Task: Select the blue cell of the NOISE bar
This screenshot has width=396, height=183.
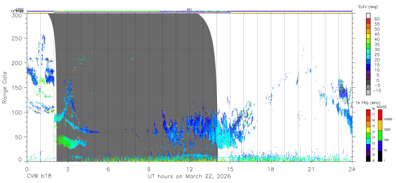Action: point(380,146)
